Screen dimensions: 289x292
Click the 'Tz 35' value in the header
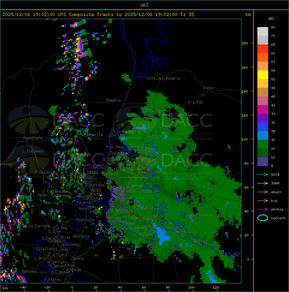pyautogui.click(x=187, y=15)
